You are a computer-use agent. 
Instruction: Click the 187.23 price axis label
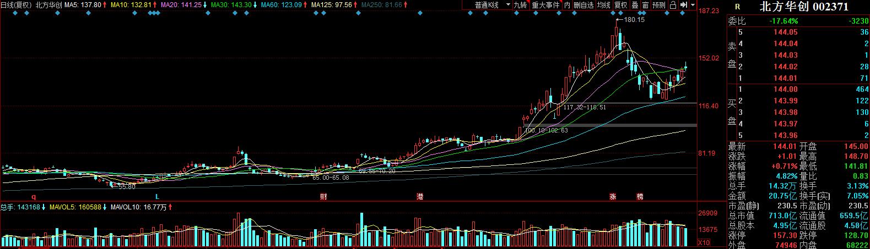[x=708, y=11]
